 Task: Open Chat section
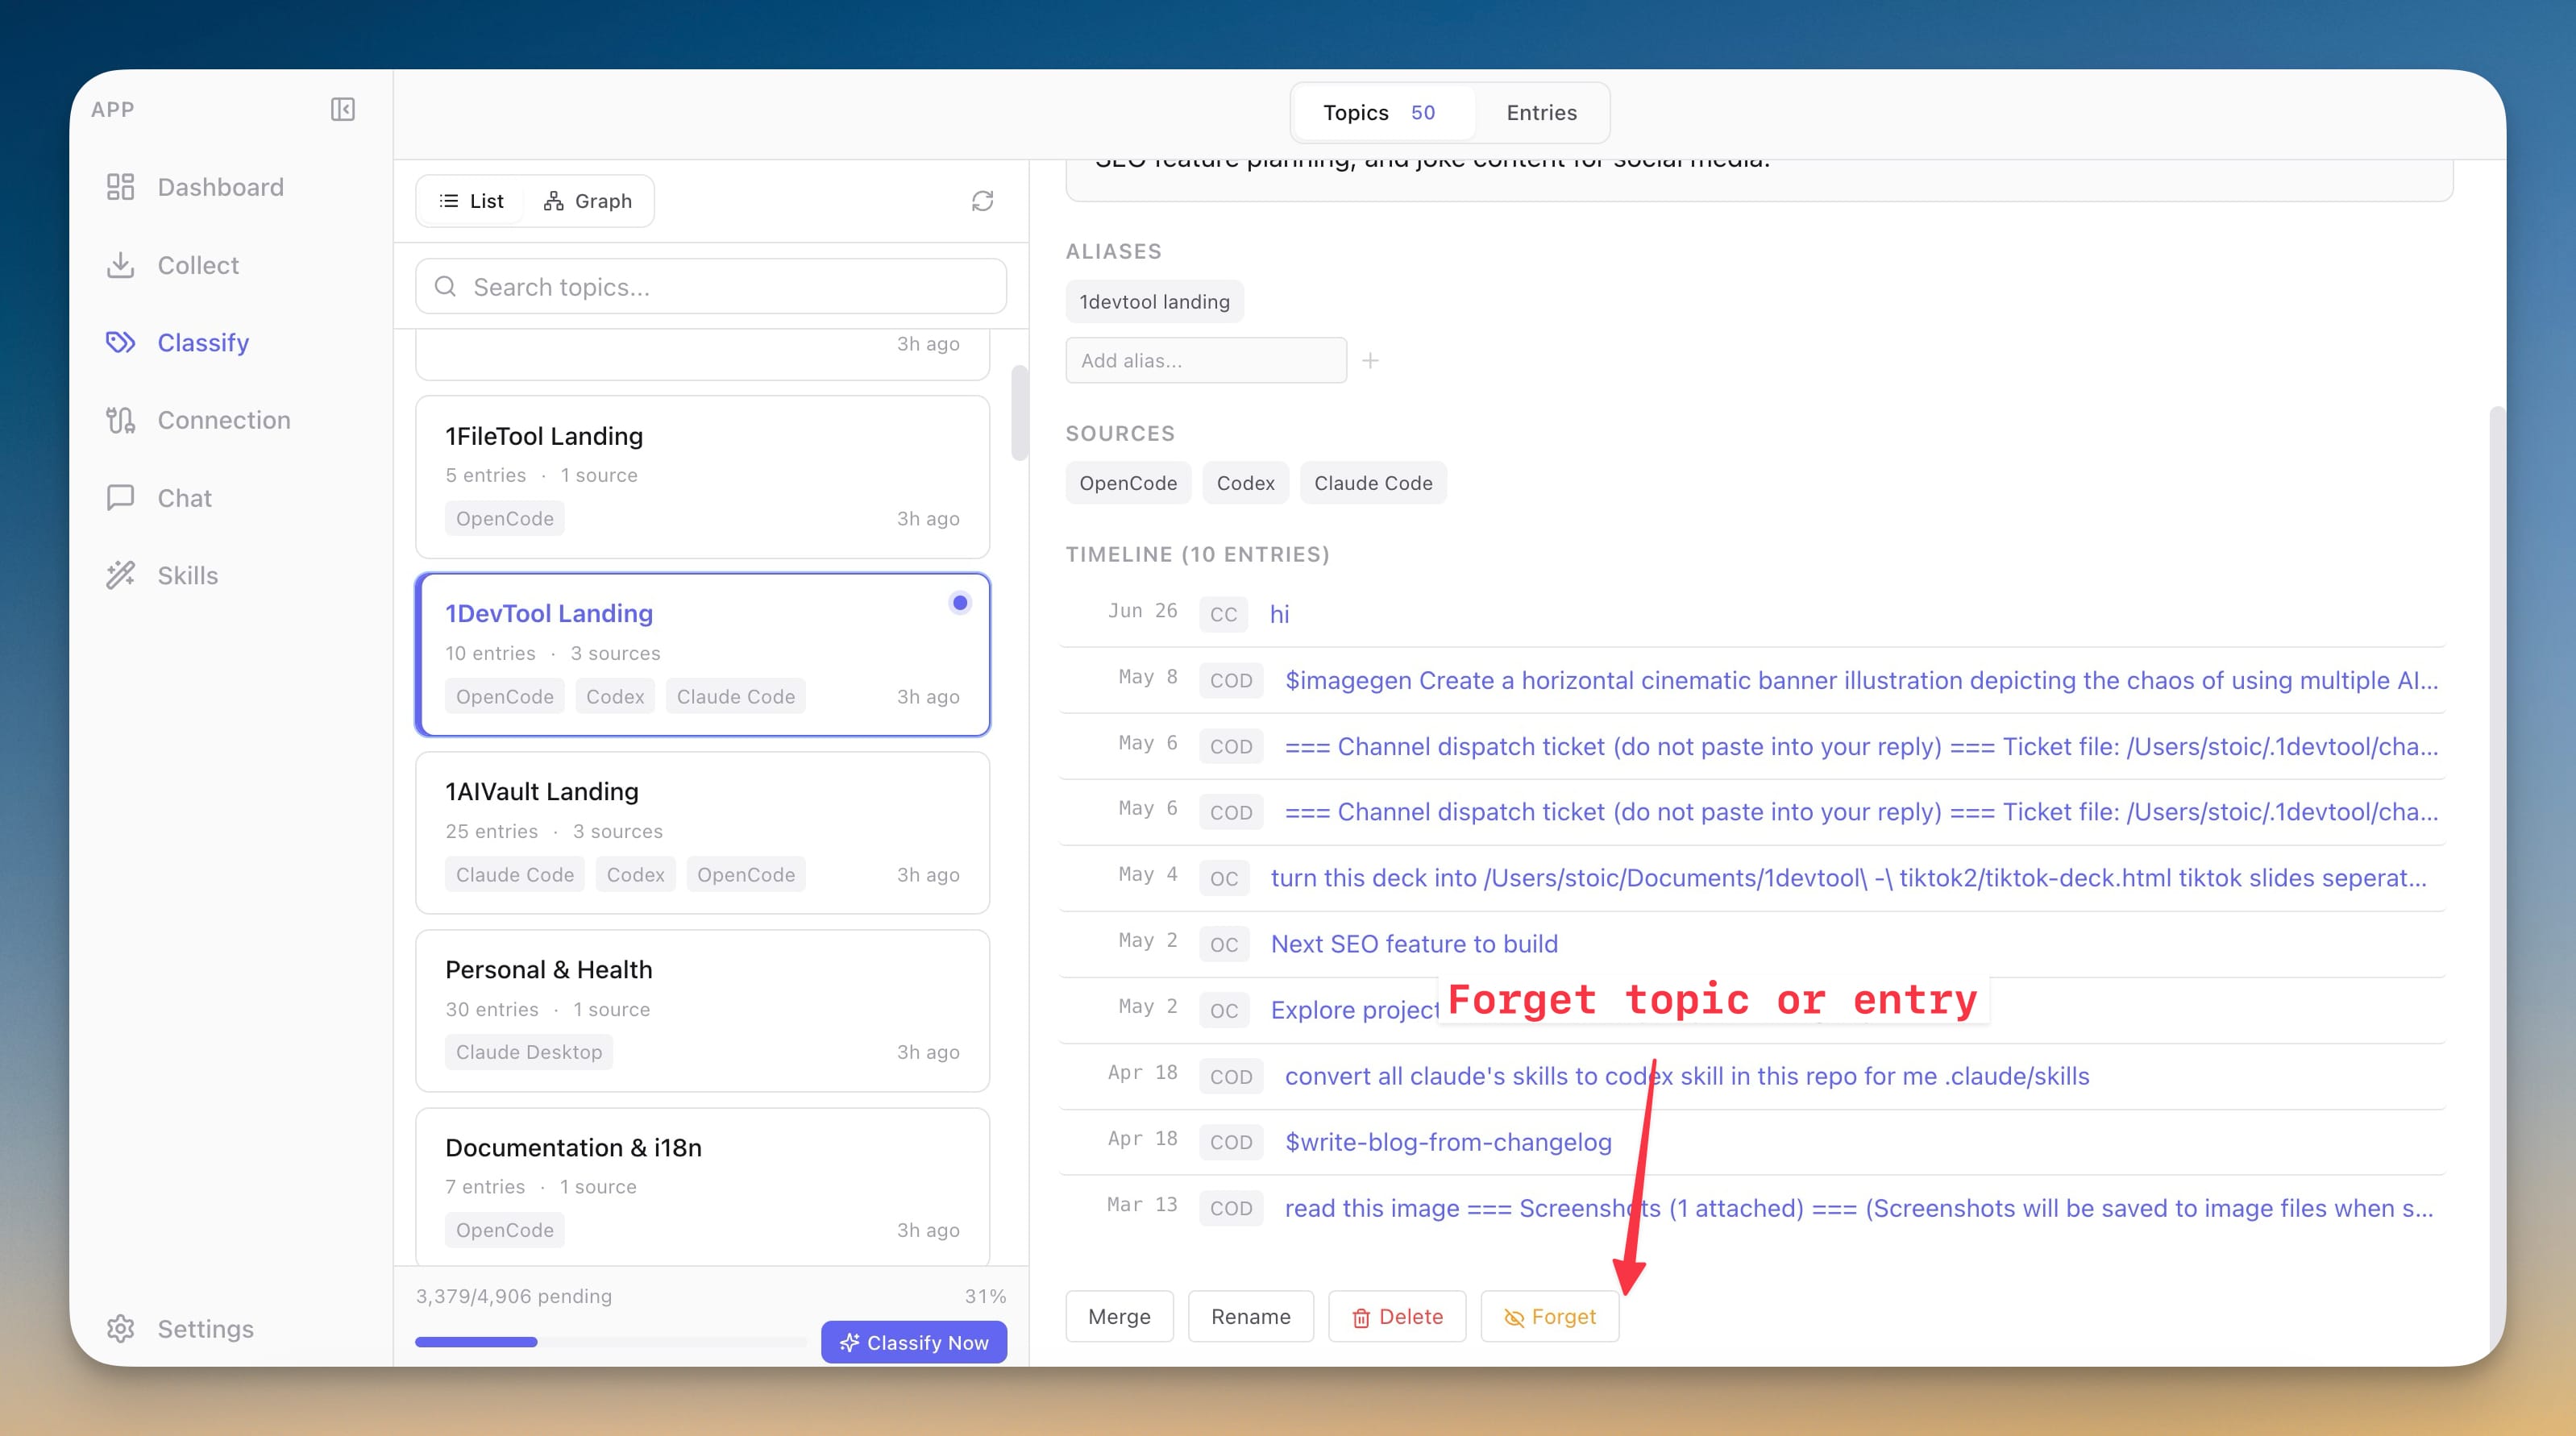coord(184,498)
